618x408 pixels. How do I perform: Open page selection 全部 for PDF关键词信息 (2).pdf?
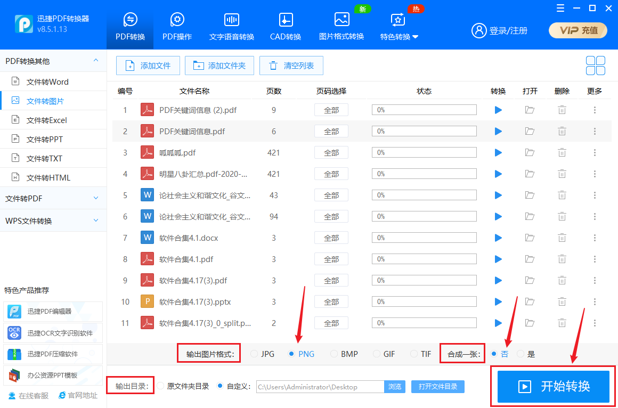[331, 110]
